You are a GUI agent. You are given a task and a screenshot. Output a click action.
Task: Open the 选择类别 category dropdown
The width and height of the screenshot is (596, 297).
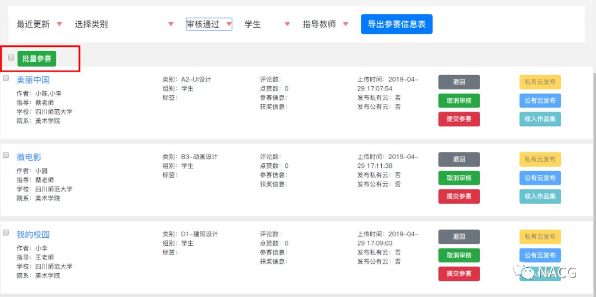pos(124,24)
